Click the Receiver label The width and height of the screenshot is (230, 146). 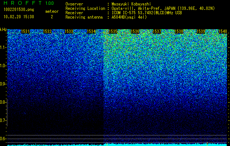pos(74,13)
